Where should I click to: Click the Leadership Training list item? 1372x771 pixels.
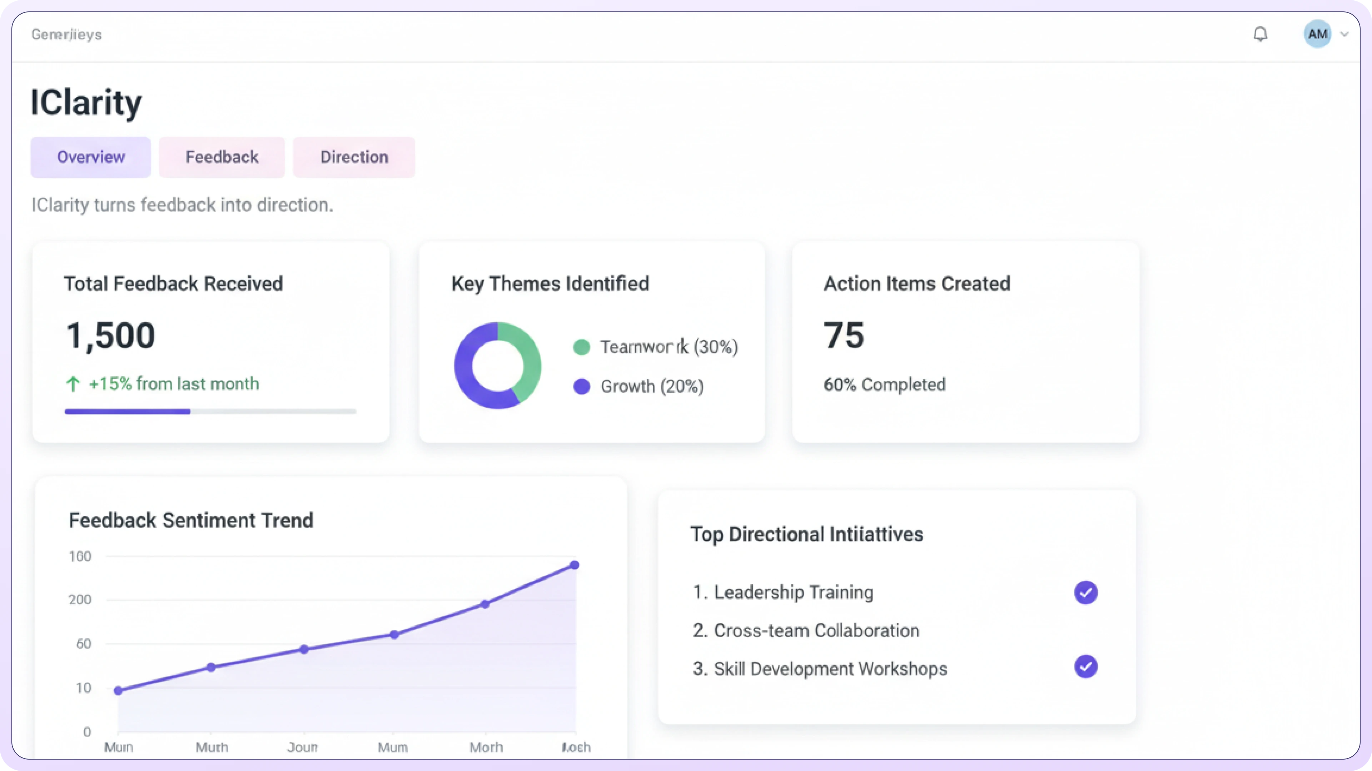pyautogui.click(x=783, y=592)
